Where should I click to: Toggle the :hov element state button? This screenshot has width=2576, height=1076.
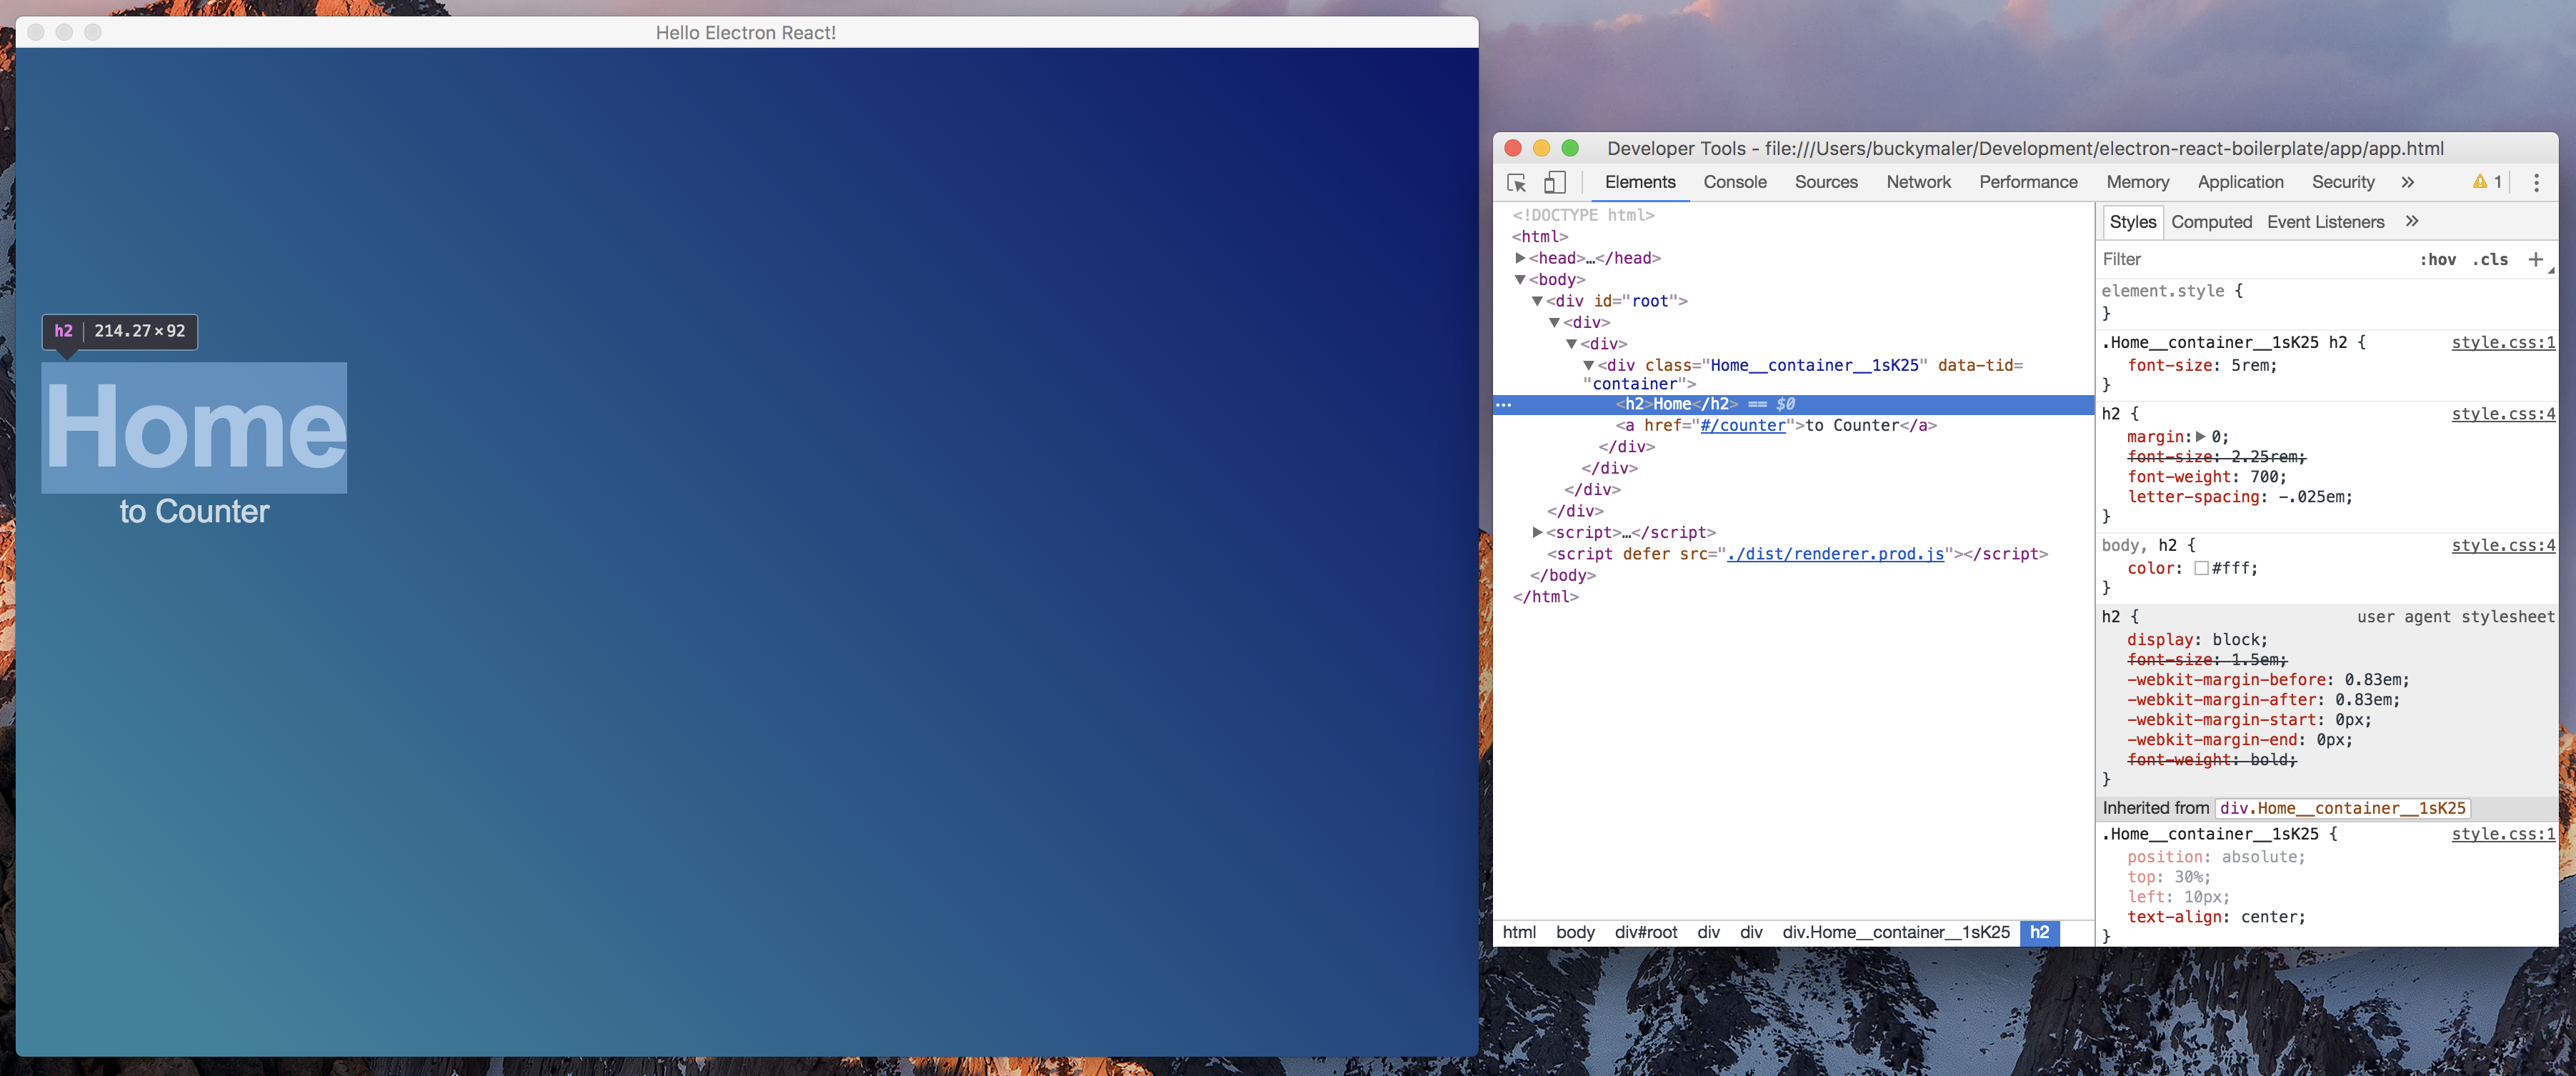[x=2438, y=259]
